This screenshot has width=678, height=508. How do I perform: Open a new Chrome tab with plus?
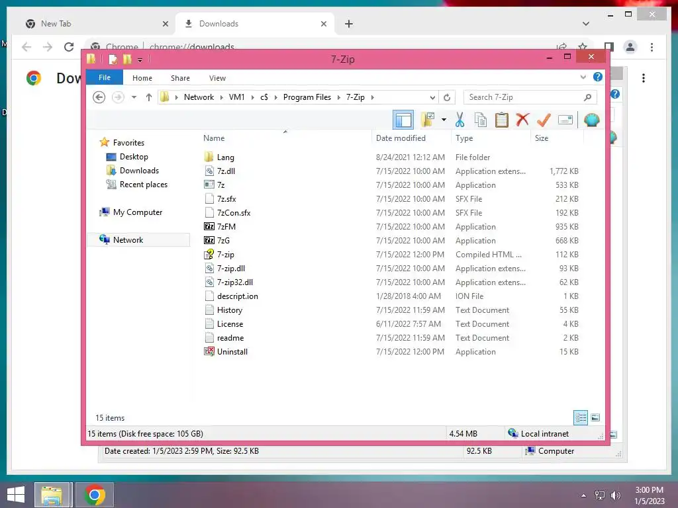click(348, 24)
